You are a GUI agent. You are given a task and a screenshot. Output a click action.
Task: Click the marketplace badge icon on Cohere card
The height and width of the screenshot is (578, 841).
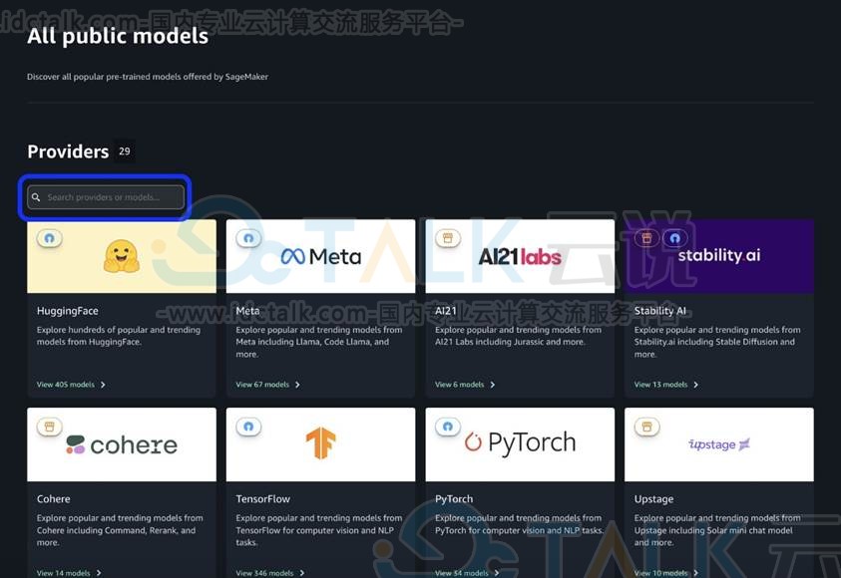(49, 427)
